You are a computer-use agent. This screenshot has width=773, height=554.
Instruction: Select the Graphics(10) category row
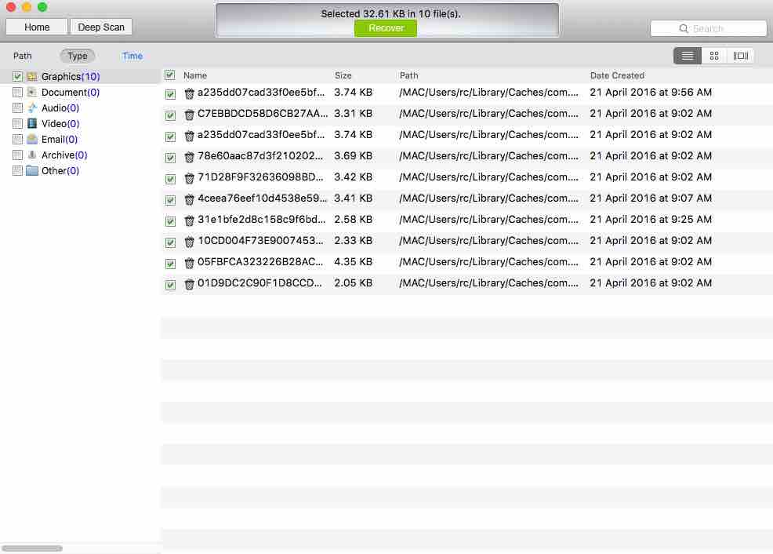click(x=80, y=76)
